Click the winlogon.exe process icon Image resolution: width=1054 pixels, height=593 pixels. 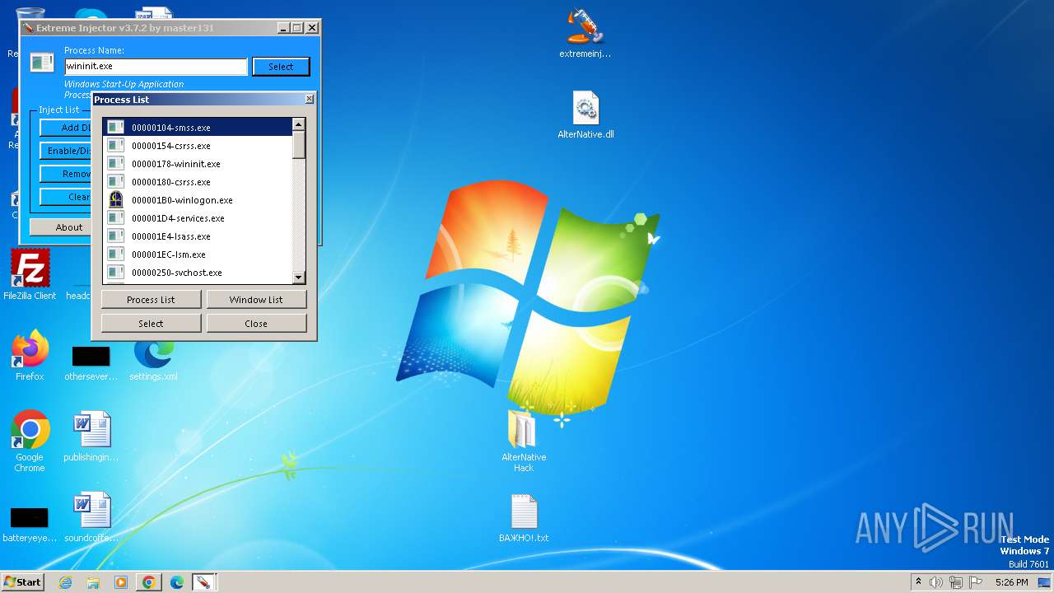pyautogui.click(x=116, y=200)
